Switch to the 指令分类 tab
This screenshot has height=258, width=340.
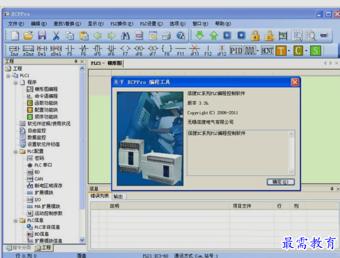[x=19, y=248]
